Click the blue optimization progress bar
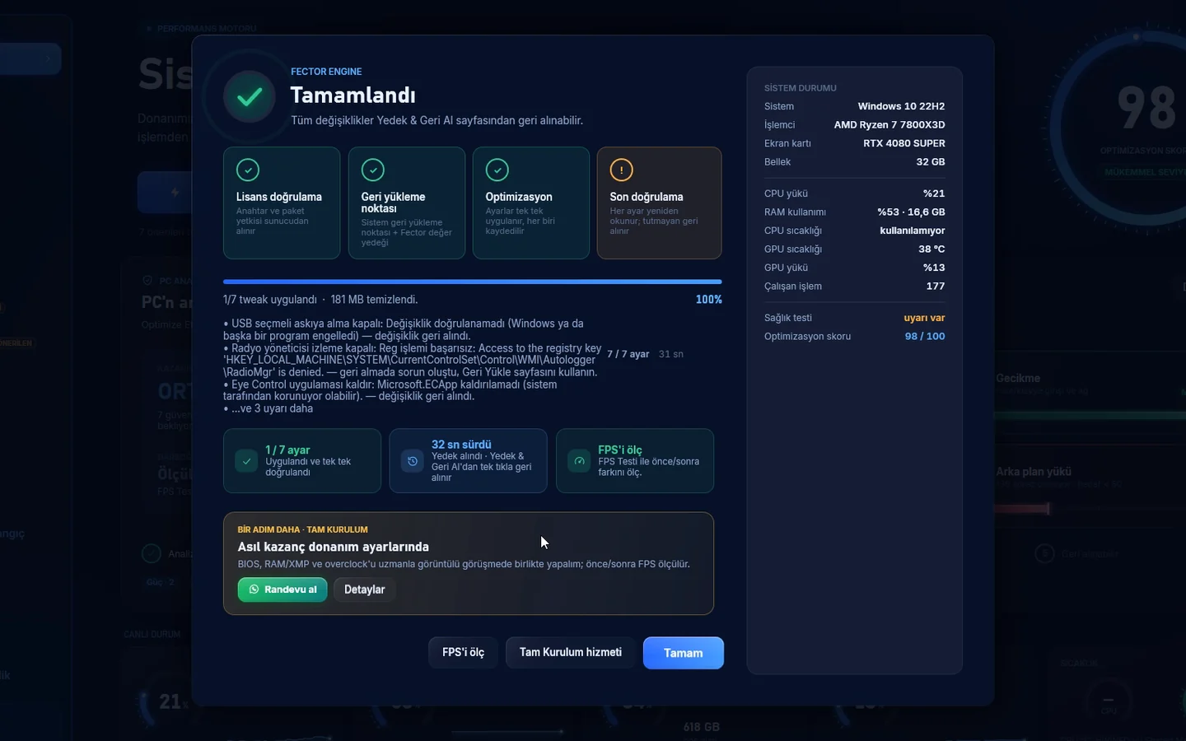Screen dimensions: 1186x741 pyautogui.click(x=473, y=282)
